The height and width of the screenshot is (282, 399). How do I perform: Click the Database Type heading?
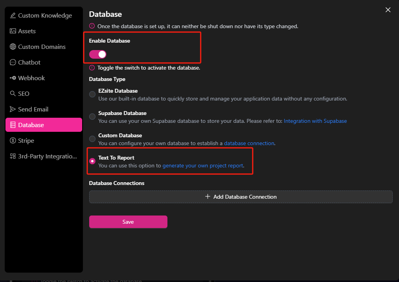(107, 79)
